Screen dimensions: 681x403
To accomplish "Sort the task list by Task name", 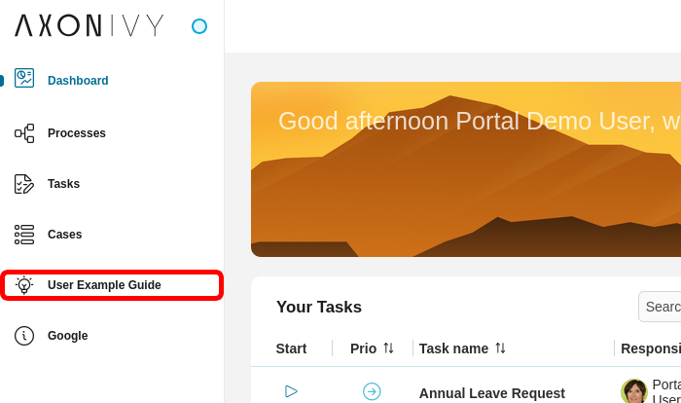I will tap(500, 348).
